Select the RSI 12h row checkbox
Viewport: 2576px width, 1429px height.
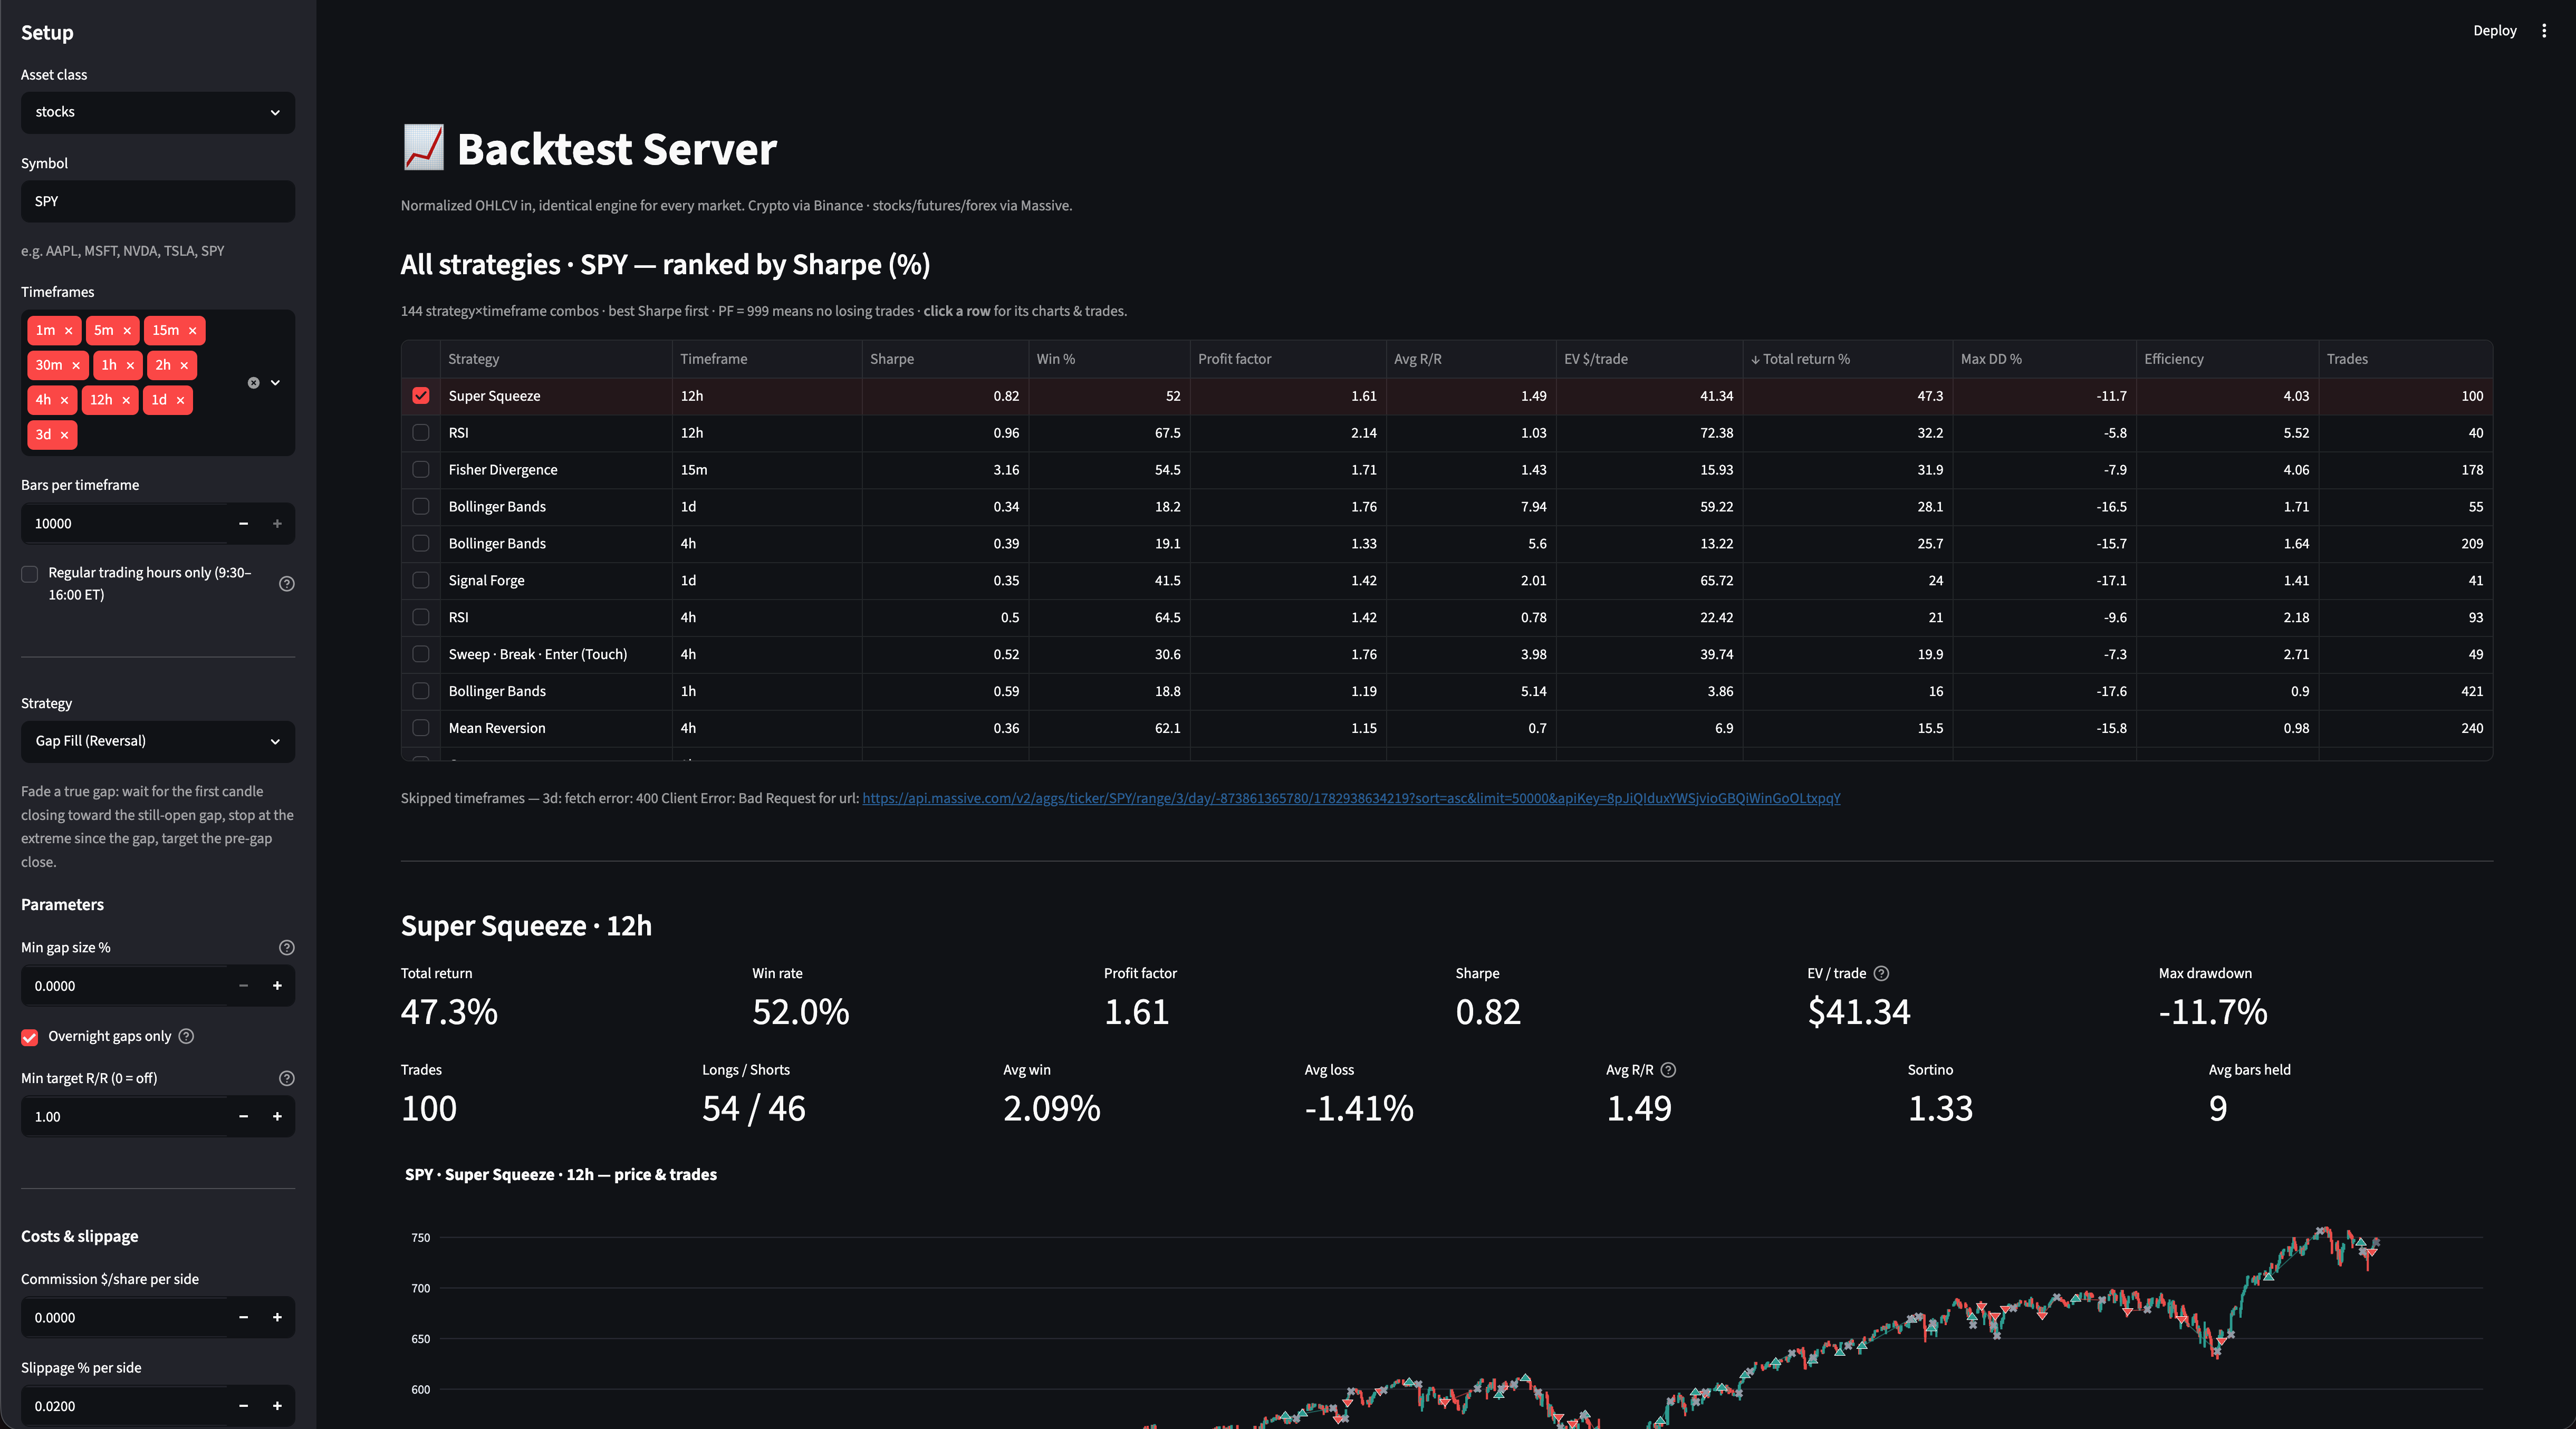[421, 433]
